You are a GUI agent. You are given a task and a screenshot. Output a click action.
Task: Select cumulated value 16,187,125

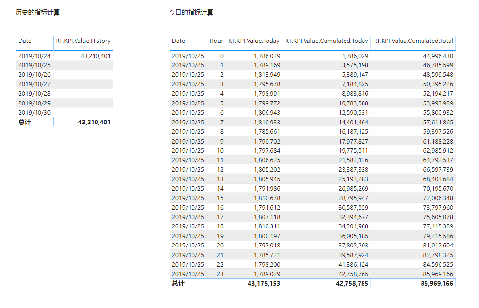[x=353, y=131]
